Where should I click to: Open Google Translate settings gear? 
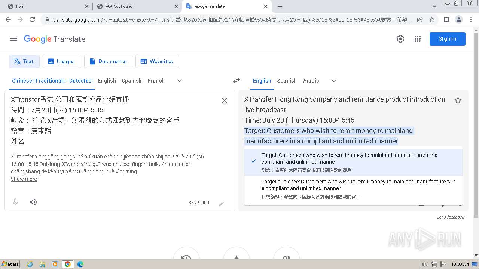tap(400, 39)
